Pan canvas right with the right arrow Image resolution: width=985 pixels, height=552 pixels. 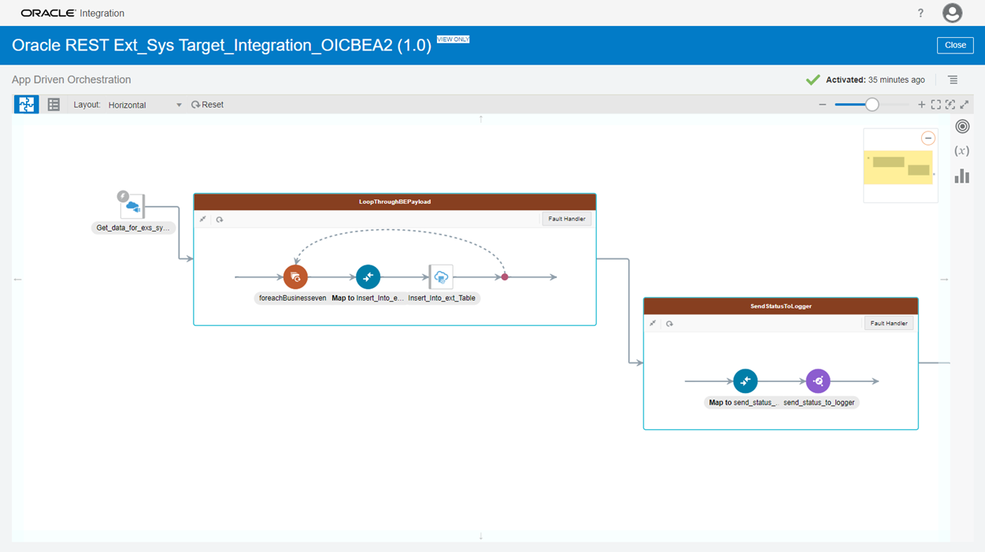pos(944,280)
